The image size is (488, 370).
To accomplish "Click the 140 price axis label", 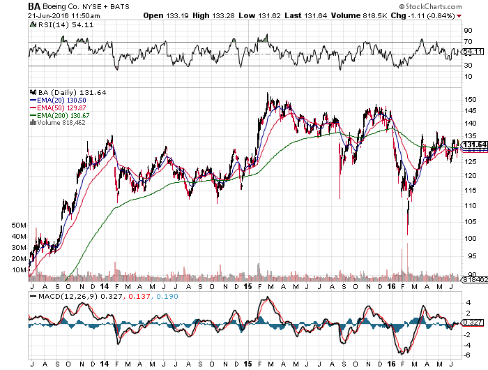I will (x=471, y=123).
